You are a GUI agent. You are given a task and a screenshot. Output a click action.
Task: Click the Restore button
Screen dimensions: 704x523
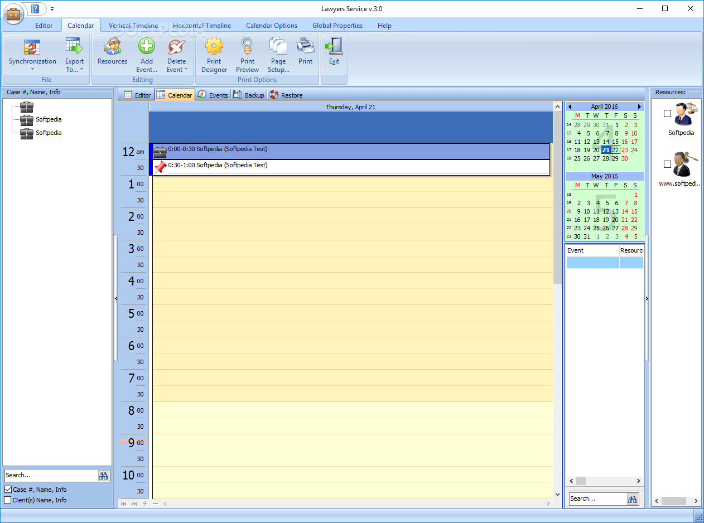tap(286, 95)
